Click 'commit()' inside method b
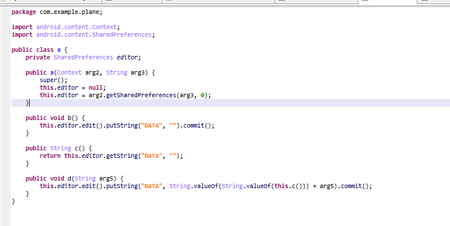The height and width of the screenshot is (226, 450). 197,125
